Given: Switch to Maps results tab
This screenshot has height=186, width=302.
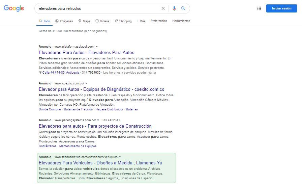Looking at the screenshot, I should (84, 21).
